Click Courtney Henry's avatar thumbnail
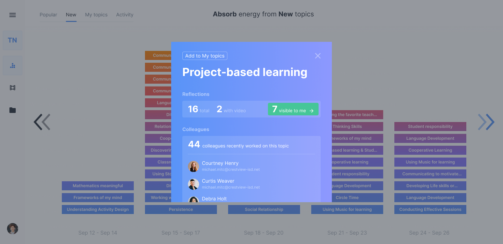 pyautogui.click(x=194, y=166)
